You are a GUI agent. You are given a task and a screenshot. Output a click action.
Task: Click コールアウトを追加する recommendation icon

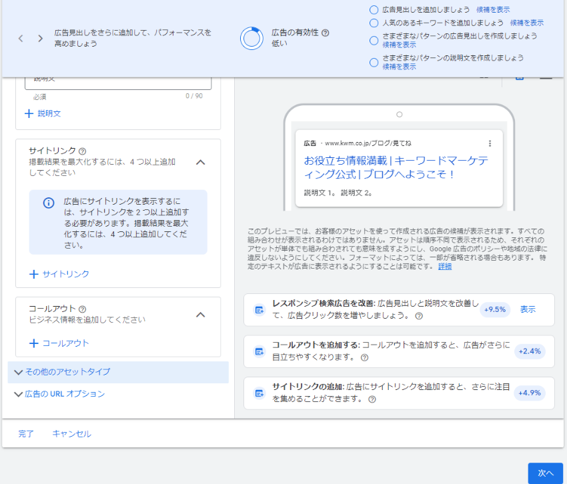259,351
